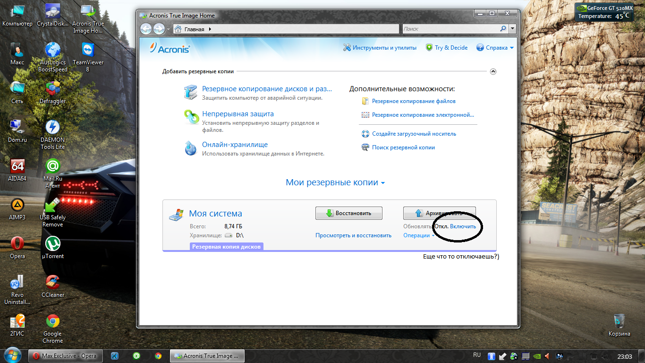This screenshot has height=363, width=645.
Task: Click the volume speaker icon in the tray
Action: pos(548,356)
